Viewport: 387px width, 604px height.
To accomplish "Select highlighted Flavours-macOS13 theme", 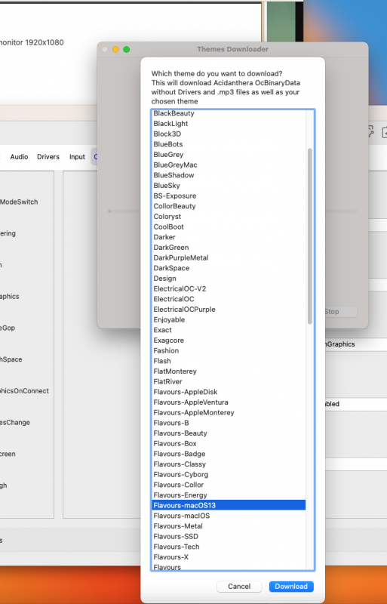I will click(x=229, y=505).
